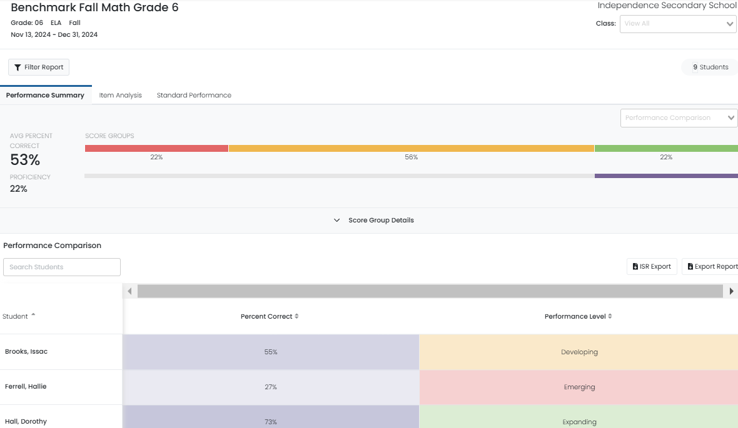Select the Performance Summary tab

(x=45, y=96)
